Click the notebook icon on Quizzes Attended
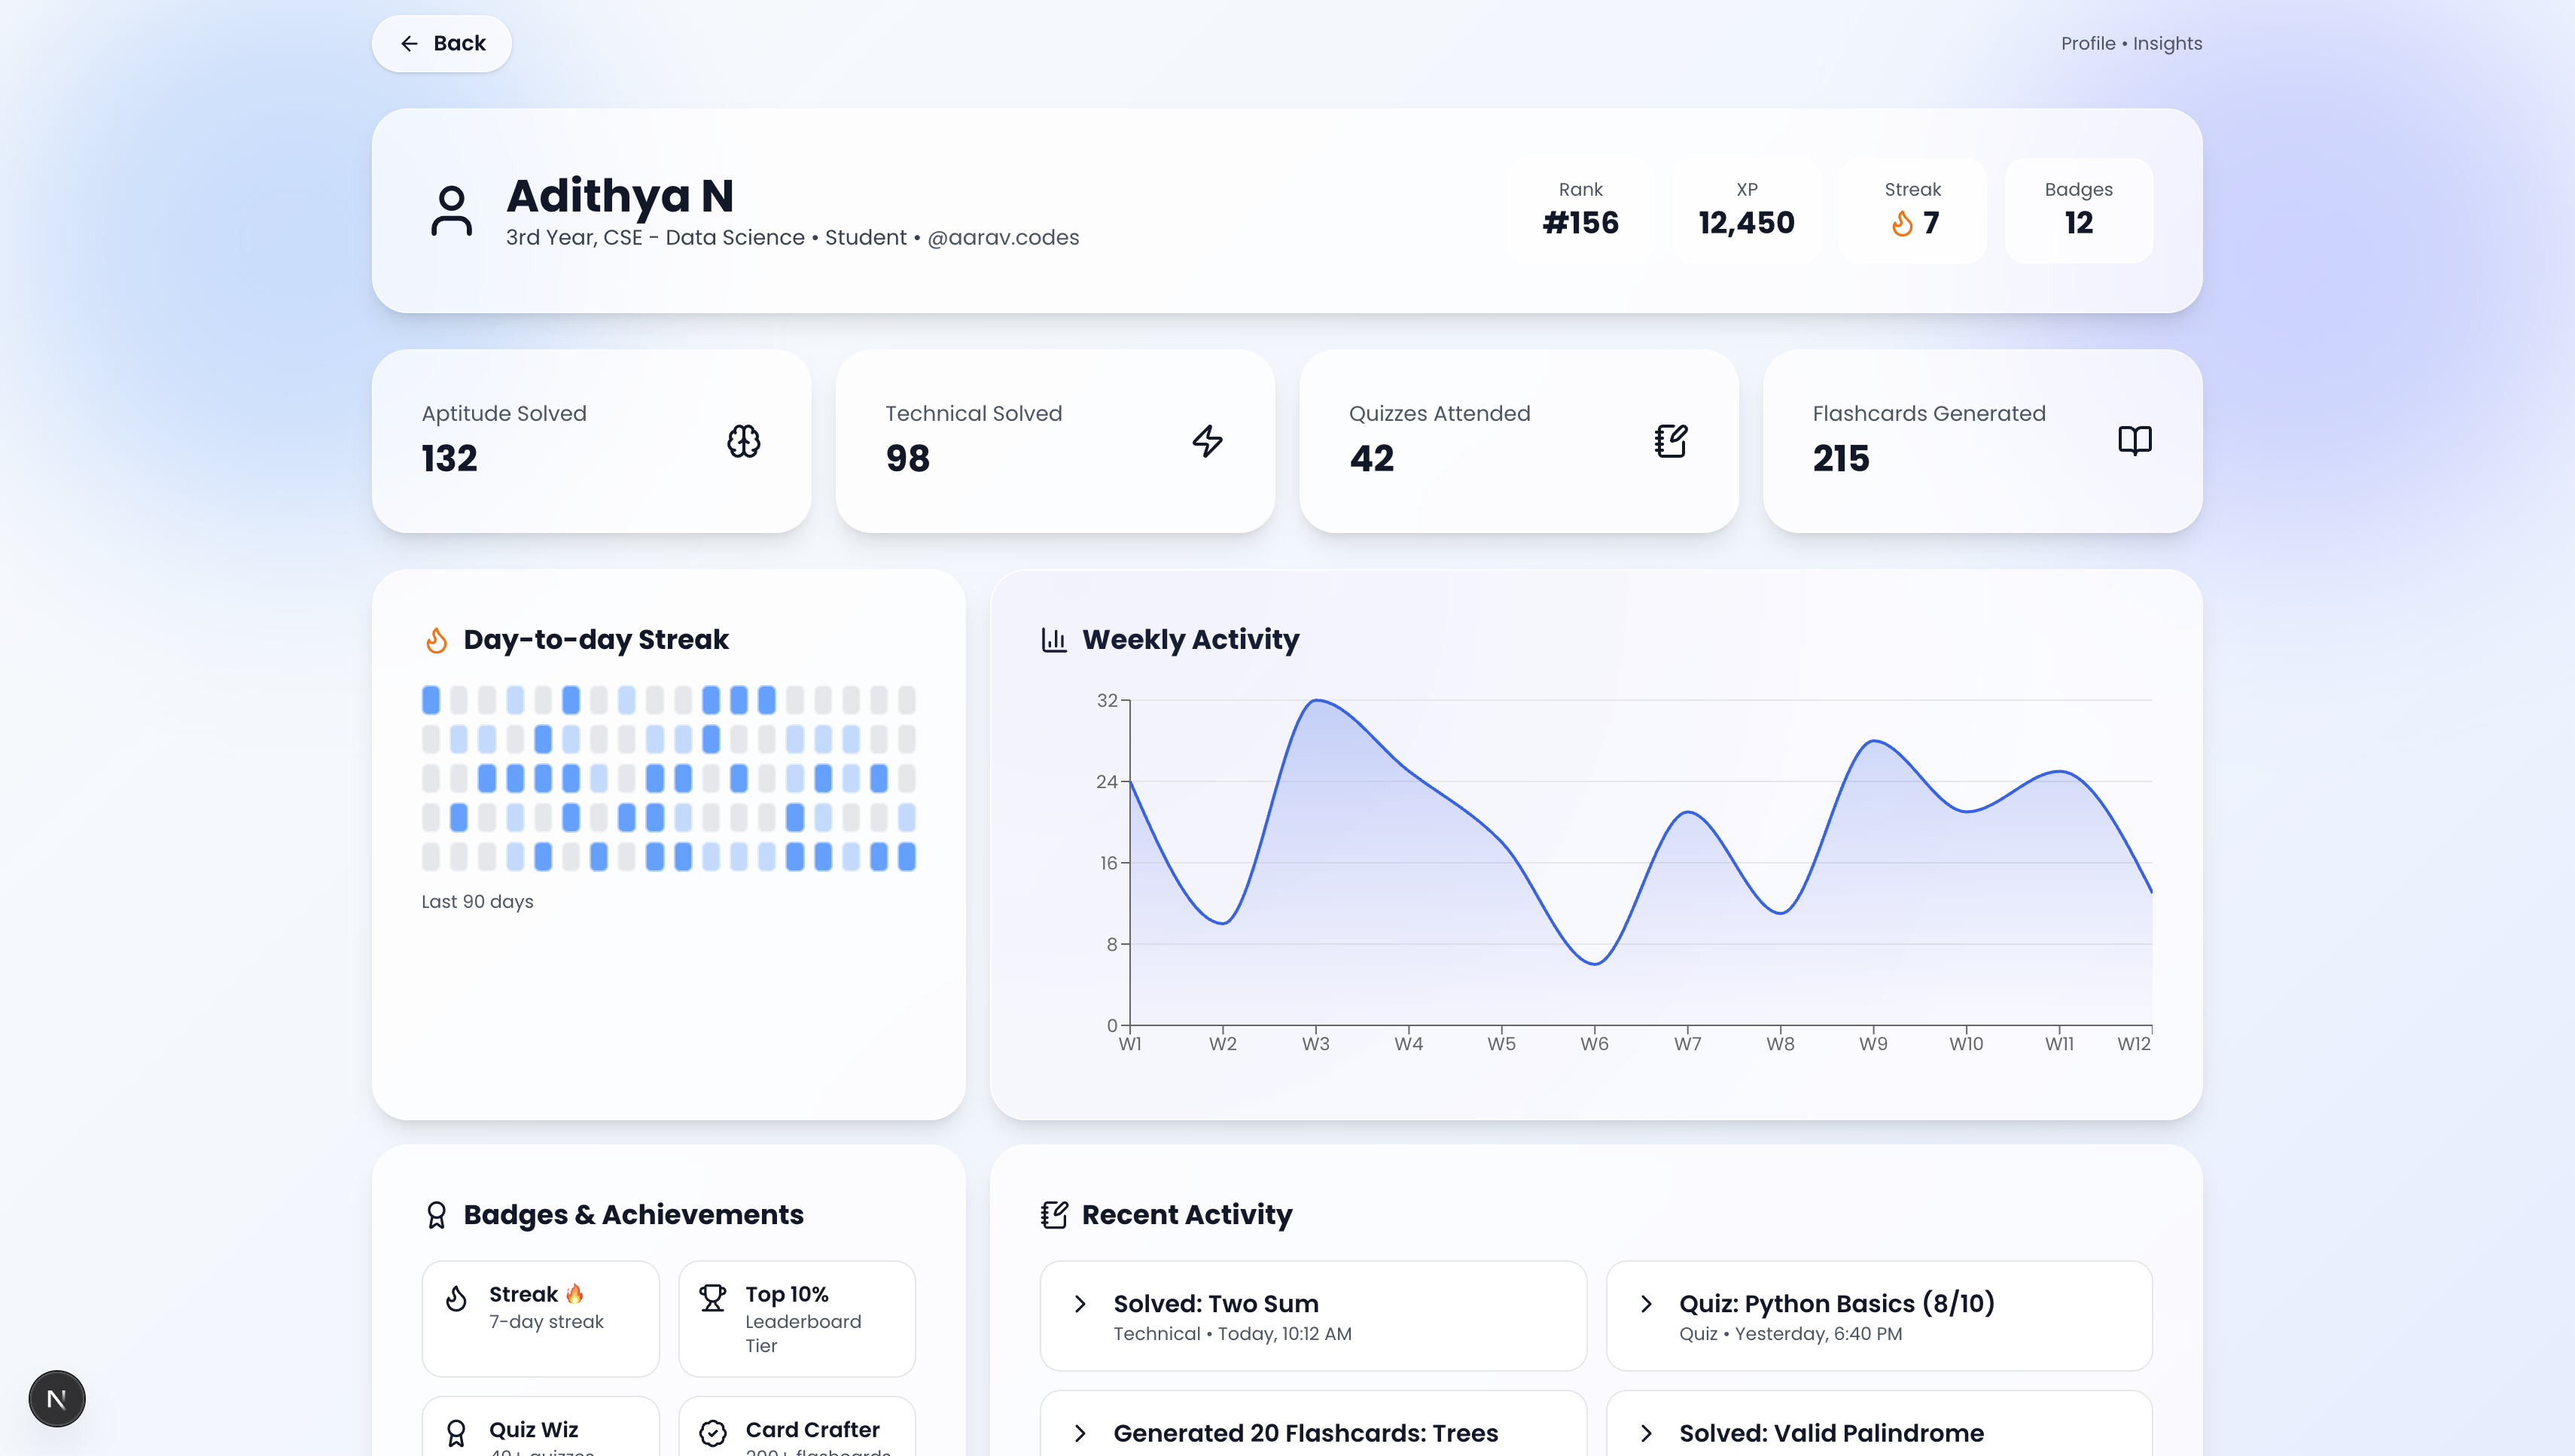This screenshot has height=1456, width=2575. [x=1670, y=441]
